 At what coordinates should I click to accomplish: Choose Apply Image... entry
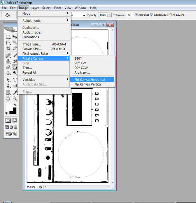tap(44, 32)
